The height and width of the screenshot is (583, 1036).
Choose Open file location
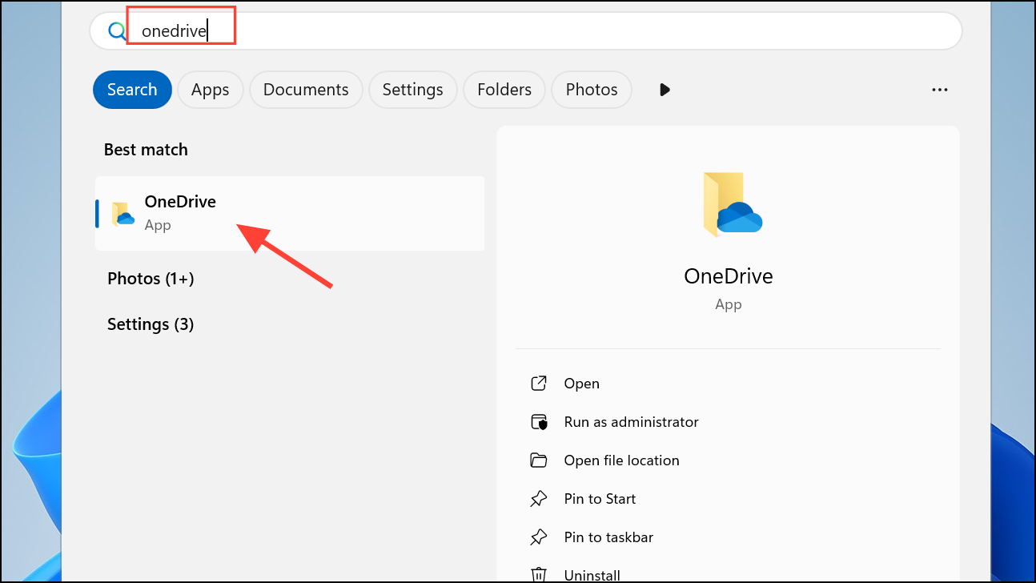pos(621,460)
